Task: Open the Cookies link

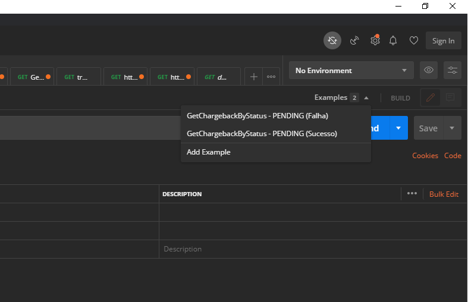Action: click(425, 156)
